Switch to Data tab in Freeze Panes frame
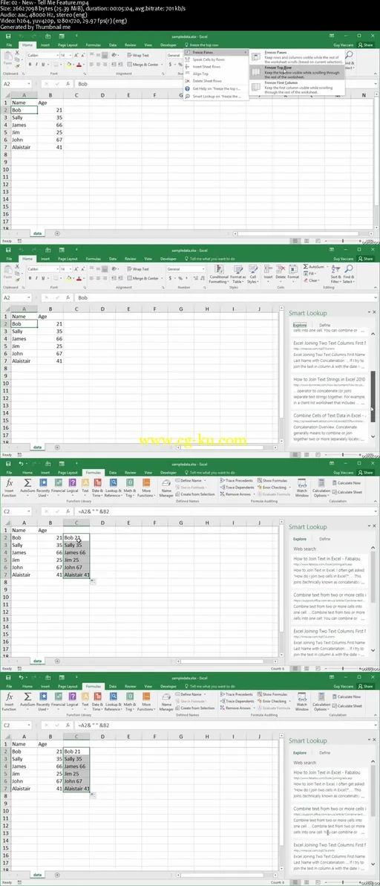Screen dimensions: 380x886 click(113, 45)
